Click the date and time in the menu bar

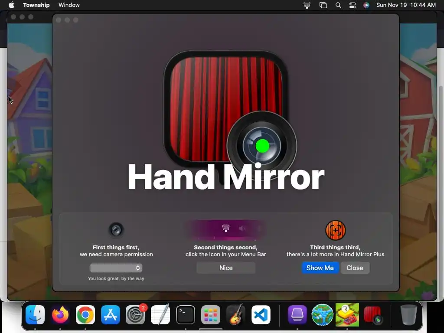(406, 5)
